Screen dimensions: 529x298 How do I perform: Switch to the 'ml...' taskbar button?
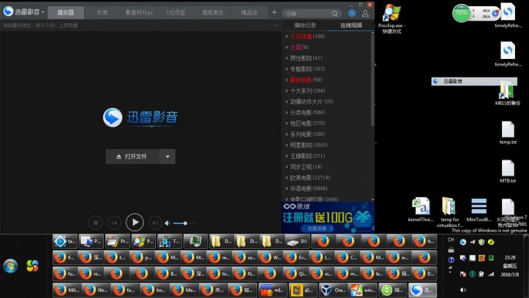coord(273,290)
